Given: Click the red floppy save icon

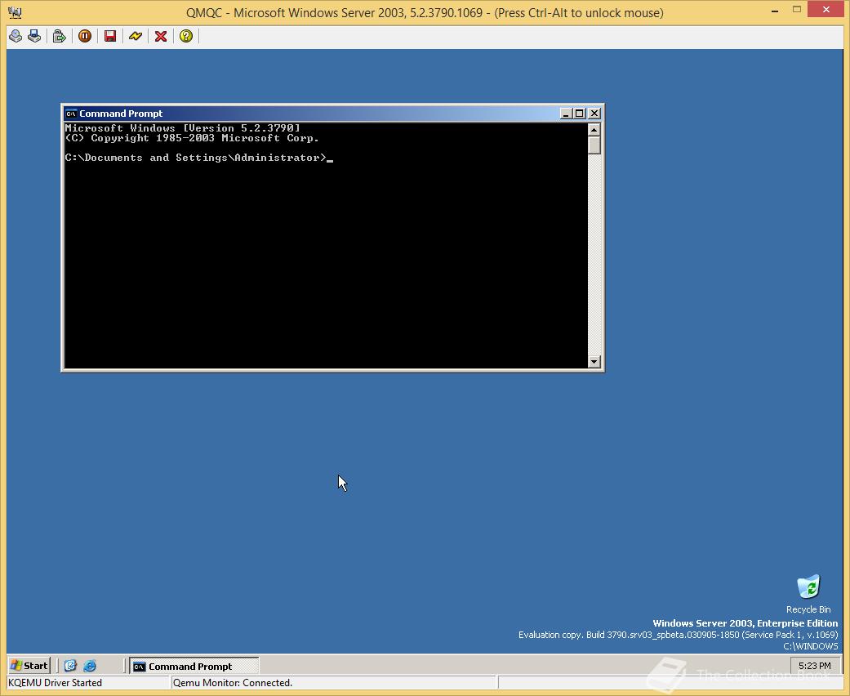Looking at the screenshot, I should click(110, 36).
